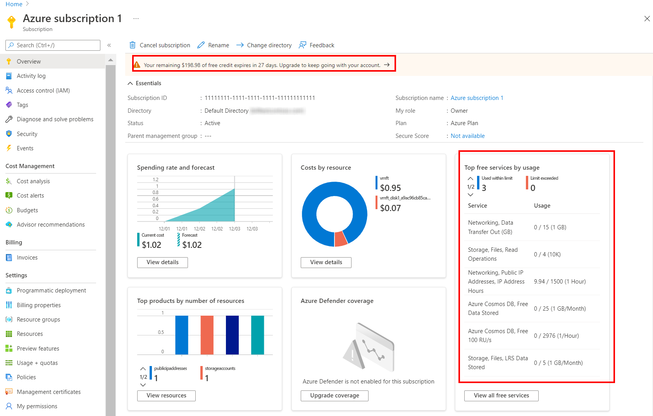Viewport: 653px width, 416px height.
Task: Click the Search (Ctrl+/) input field
Action: click(53, 45)
